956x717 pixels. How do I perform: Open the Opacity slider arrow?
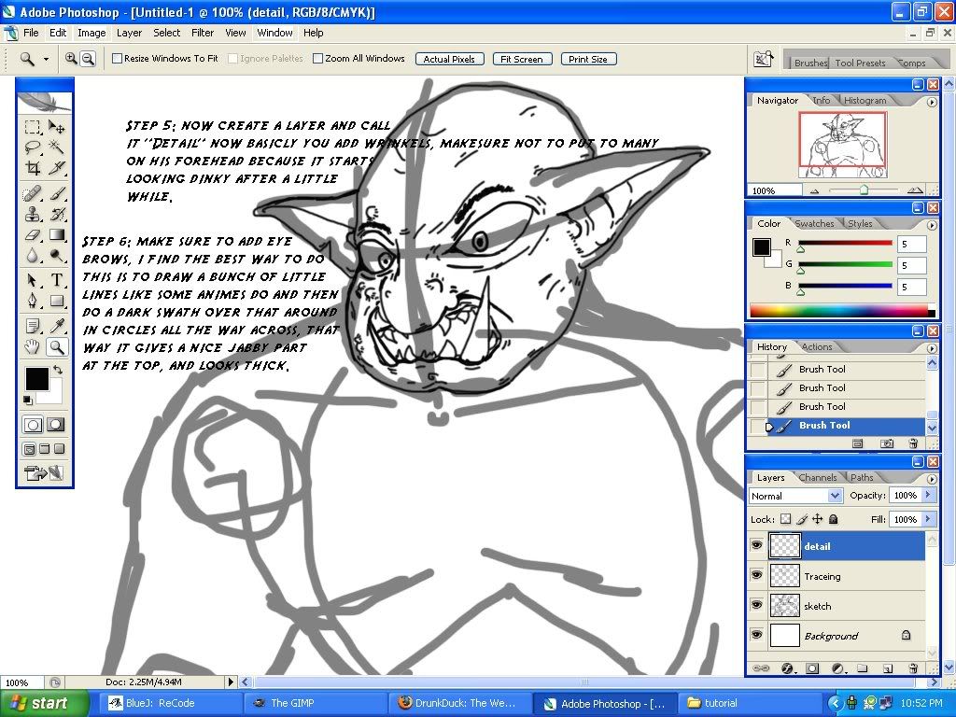coord(928,495)
